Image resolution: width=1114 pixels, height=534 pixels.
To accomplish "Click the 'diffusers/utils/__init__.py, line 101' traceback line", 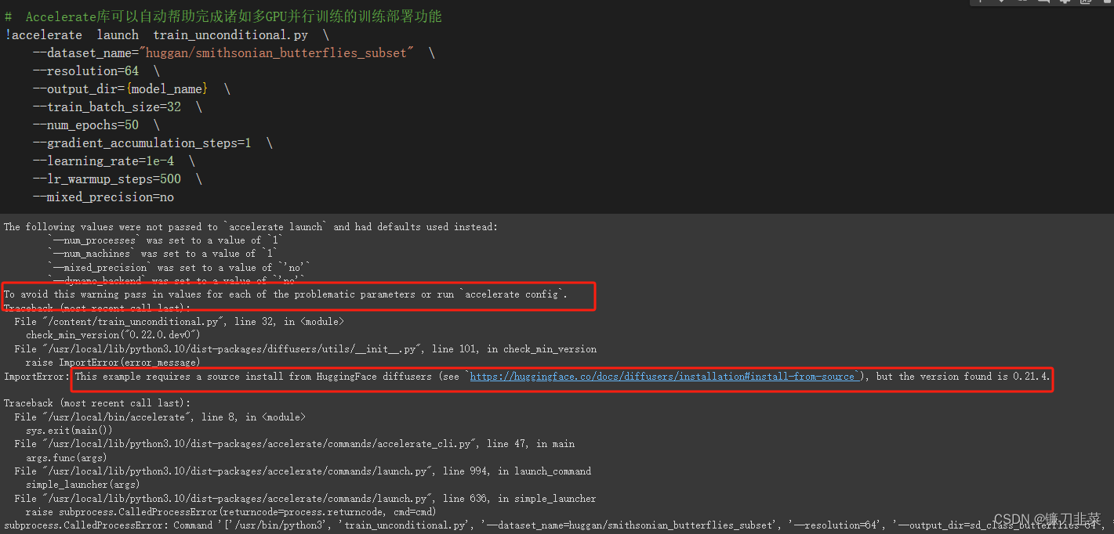I will coord(305,349).
